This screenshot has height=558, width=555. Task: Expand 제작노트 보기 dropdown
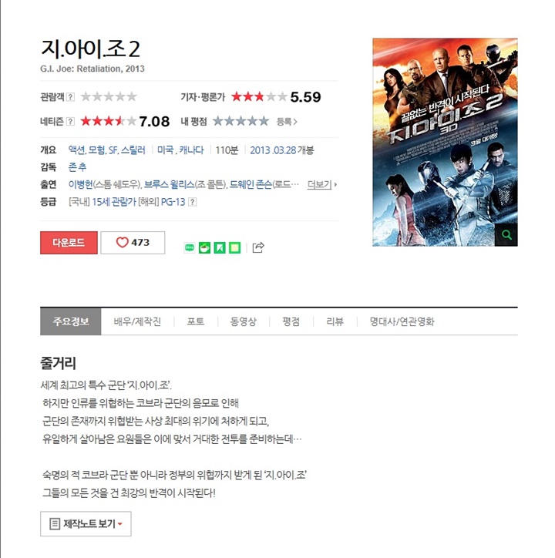pyautogui.click(x=86, y=523)
